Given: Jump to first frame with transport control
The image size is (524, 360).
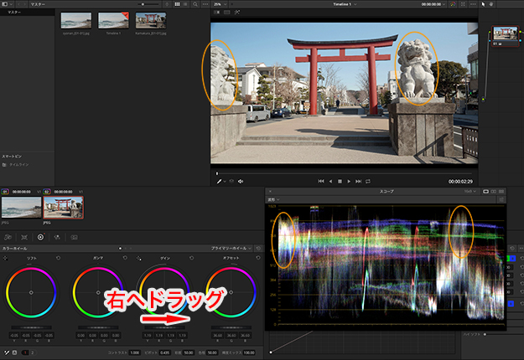Looking at the screenshot, I should click(321, 181).
